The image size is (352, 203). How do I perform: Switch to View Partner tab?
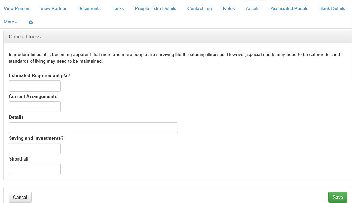click(x=53, y=8)
